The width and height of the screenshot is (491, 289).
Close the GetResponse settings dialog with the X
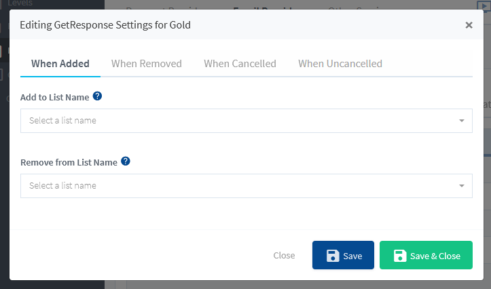coord(469,25)
